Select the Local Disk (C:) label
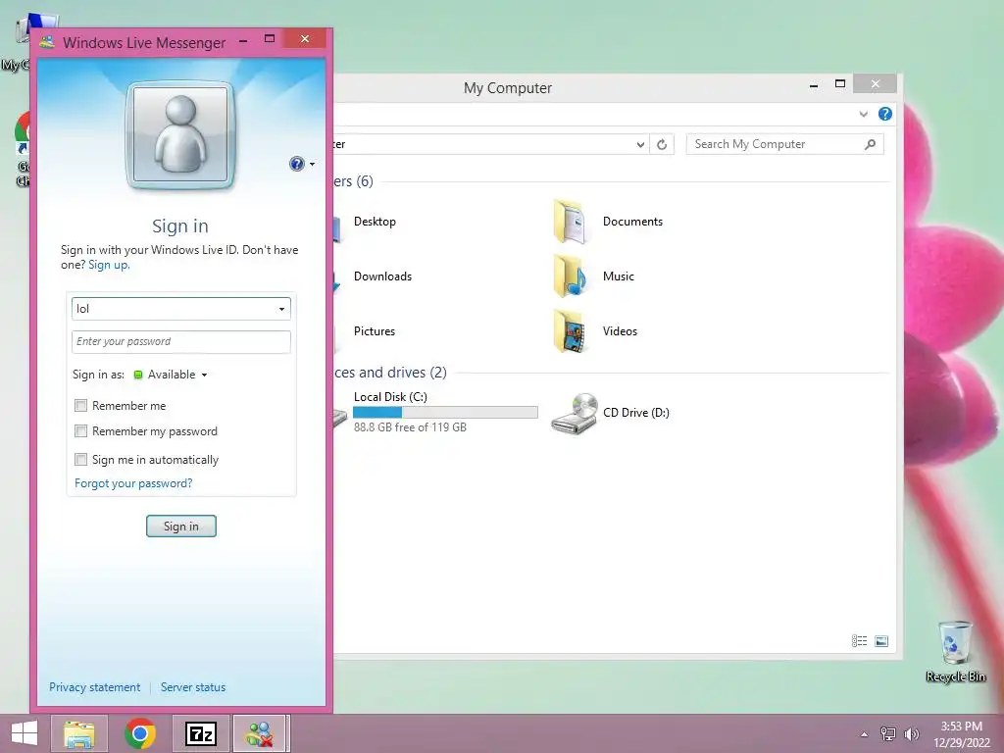Screen dimensions: 1004x753 click(390, 397)
